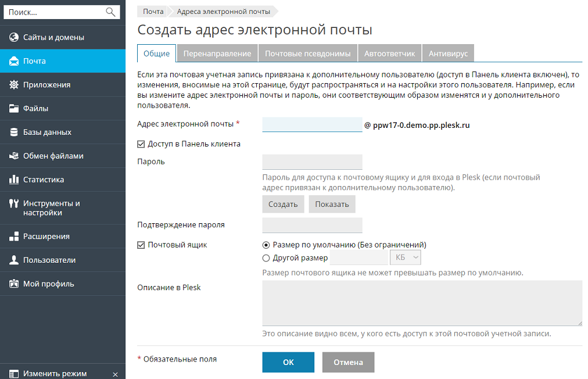This screenshot has width=588, height=379.
Task: Click the search magnifier icon in sidebar
Action: click(x=110, y=12)
